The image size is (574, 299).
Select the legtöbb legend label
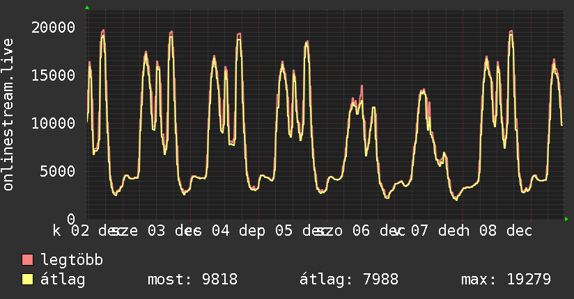tap(72, 260)
